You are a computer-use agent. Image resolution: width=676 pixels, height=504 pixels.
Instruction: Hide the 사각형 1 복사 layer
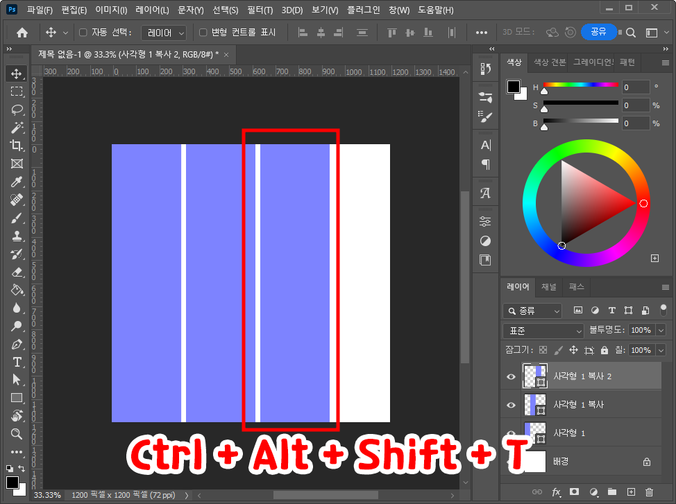(511, 405)
